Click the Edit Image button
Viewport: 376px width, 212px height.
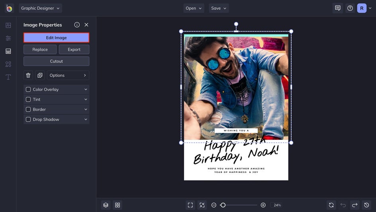click(x=56, y=38)
